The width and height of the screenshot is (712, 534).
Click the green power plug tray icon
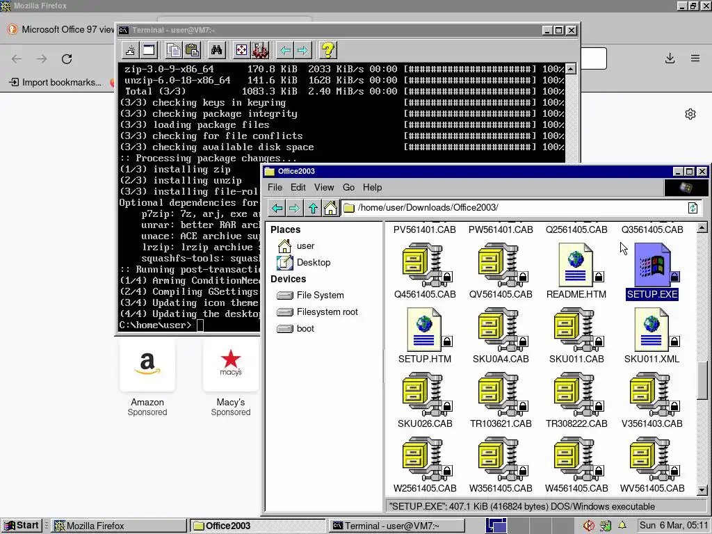[606, 526]
